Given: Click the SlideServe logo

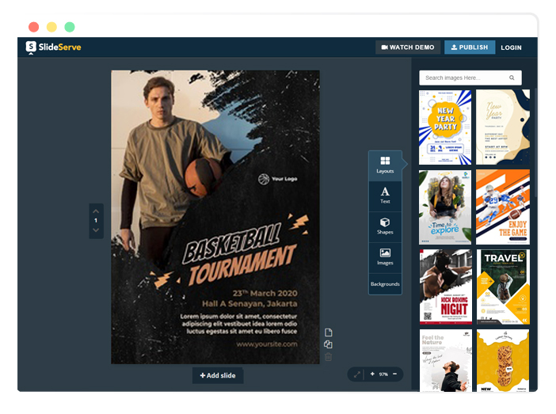Looking at the screenshot, I should pyautogui.click(x=53, y=47).
